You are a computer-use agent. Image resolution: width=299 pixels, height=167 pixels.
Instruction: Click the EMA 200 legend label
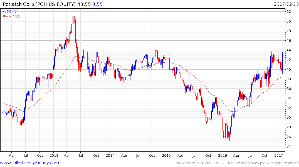tap(11, 17)
